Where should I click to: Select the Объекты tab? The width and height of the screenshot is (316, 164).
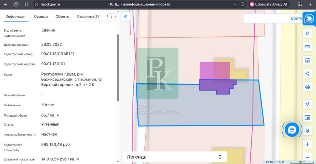point(62,17)
